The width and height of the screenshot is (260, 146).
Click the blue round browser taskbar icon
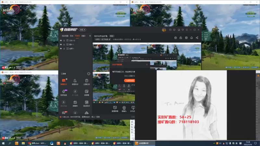click(52, 143)
